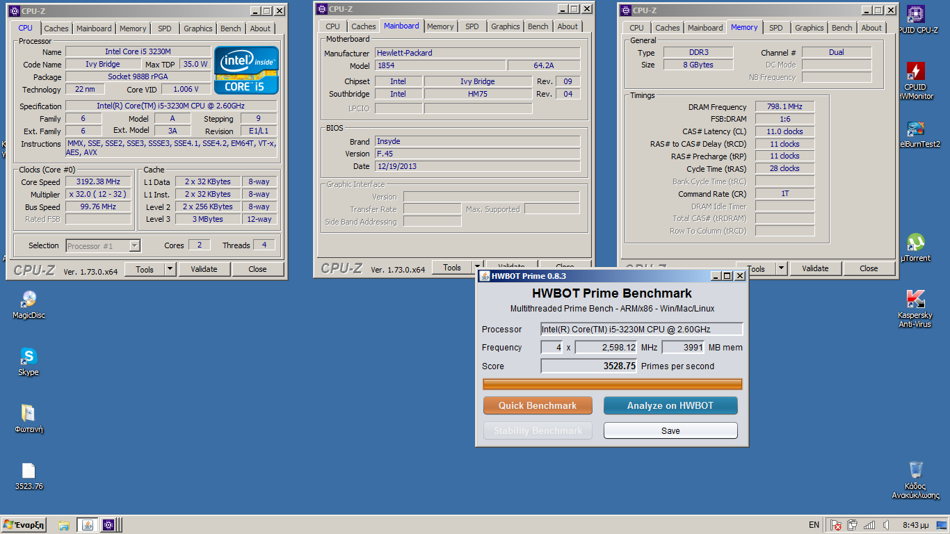Click the red security alert tray icon

click(x=836, y=525)
